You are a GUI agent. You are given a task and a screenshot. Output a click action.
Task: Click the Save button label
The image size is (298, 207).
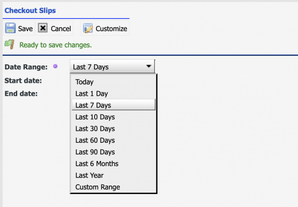pyautogui.click(x=25, y=29)
